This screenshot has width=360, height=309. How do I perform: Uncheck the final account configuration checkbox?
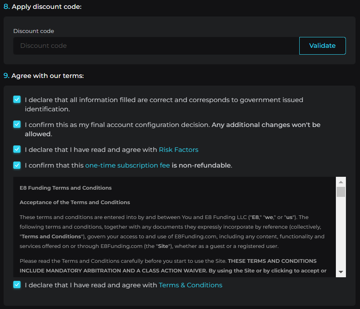17,125
